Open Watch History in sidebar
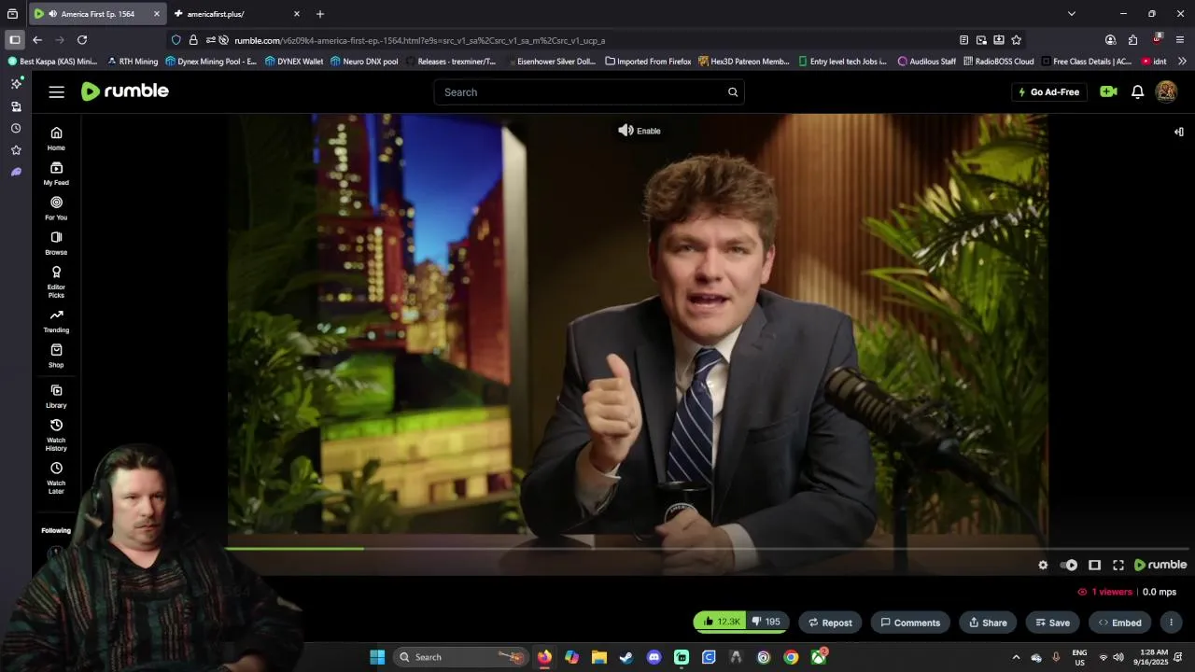The width and height of the screenshot is (1195, 672). tap(56, 435)
